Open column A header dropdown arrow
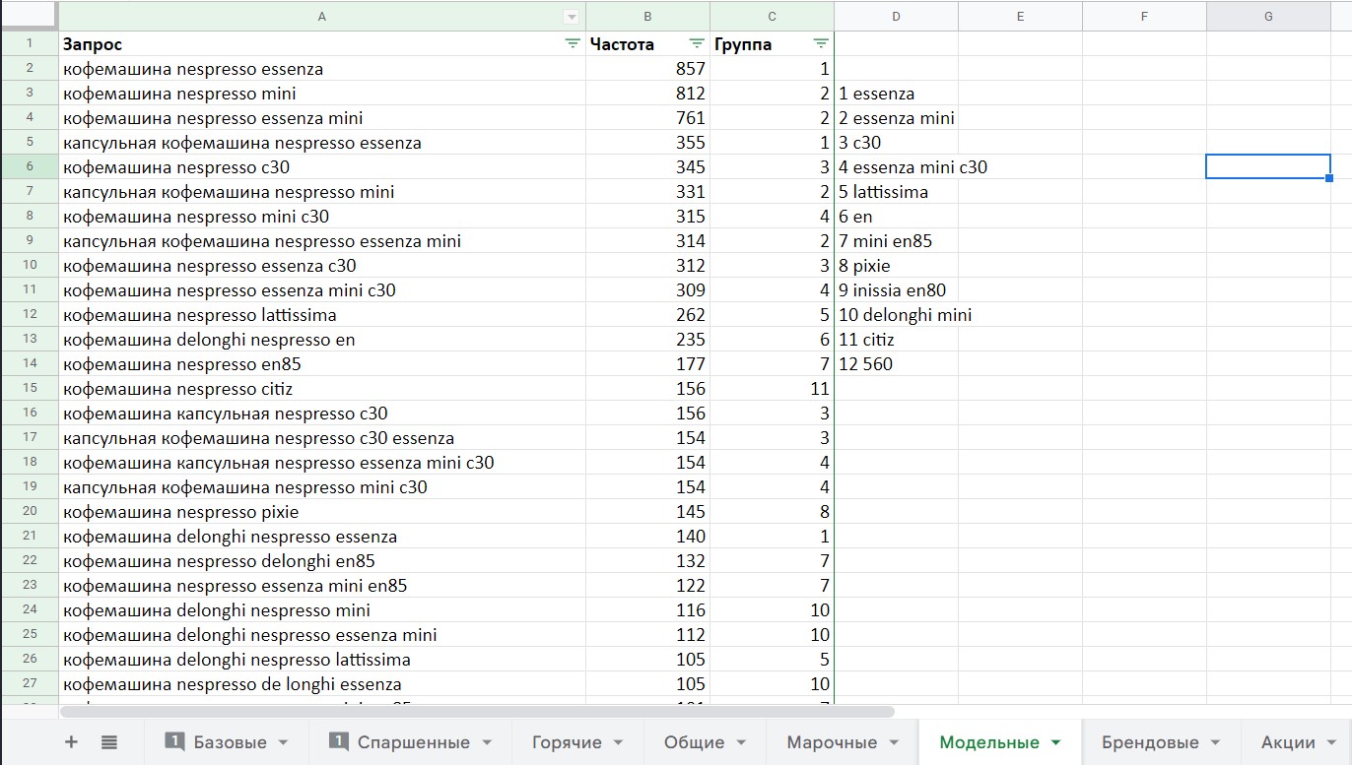The image size is (1352, 765). (571, 16)
